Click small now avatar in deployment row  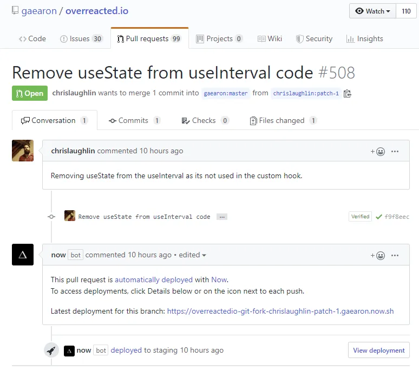(x=69, y=351)
